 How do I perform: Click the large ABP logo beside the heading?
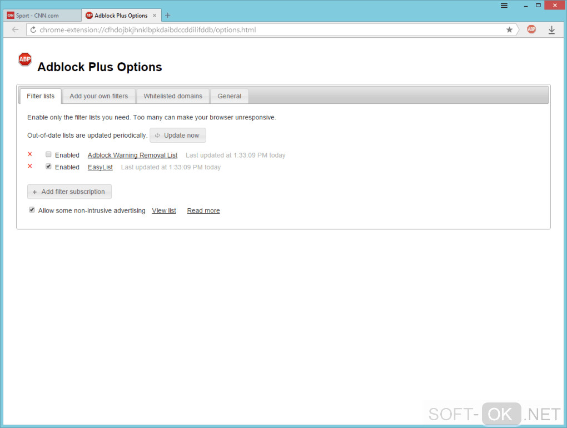tap(24, 59)
